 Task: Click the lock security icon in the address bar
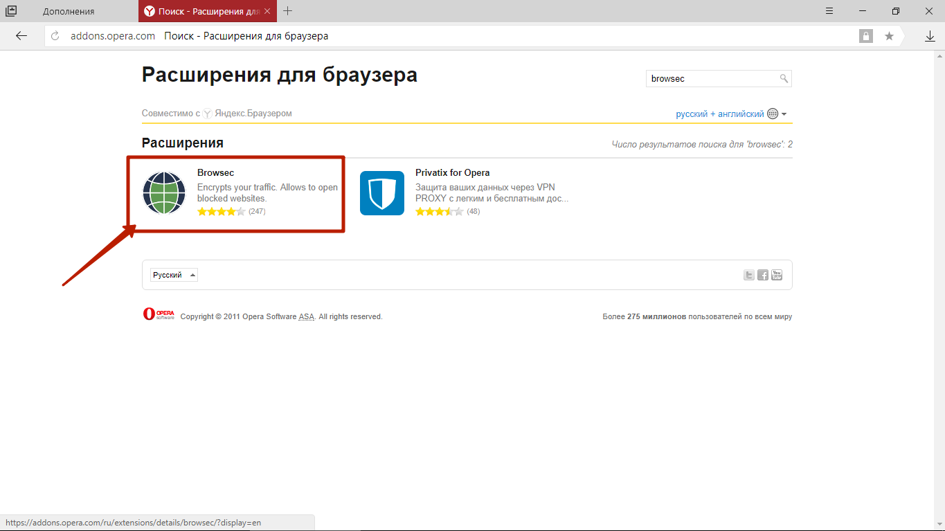[x=866, y=36]
